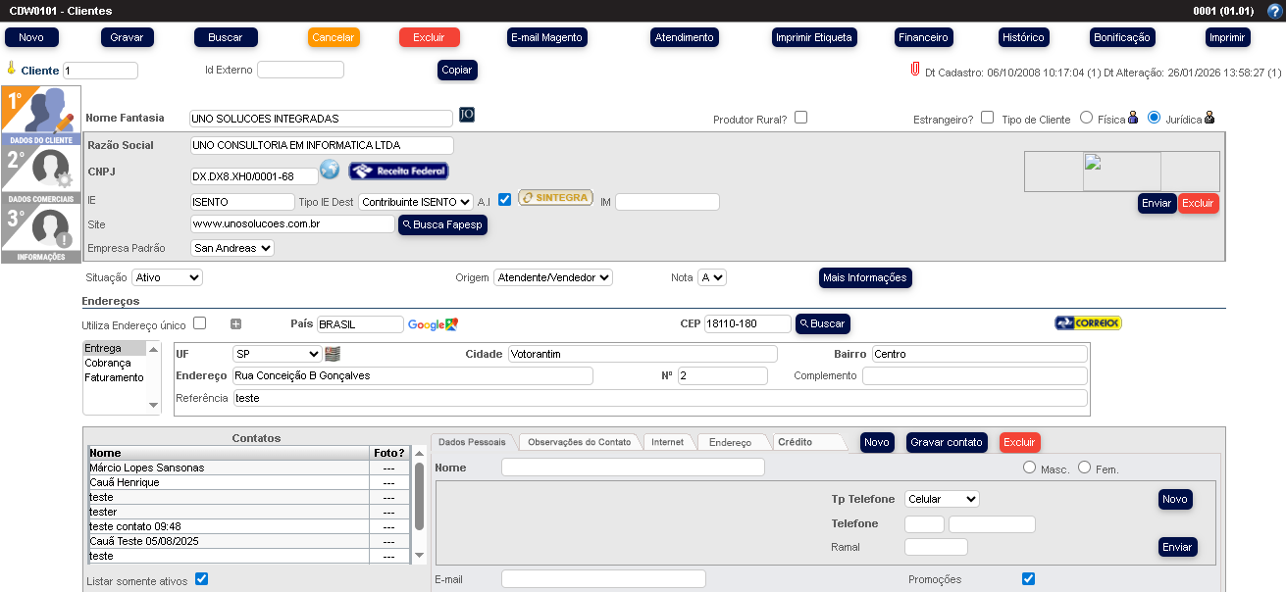Open the Crédito tab in contacts
1286x592 pixels.
coord(797,442)
